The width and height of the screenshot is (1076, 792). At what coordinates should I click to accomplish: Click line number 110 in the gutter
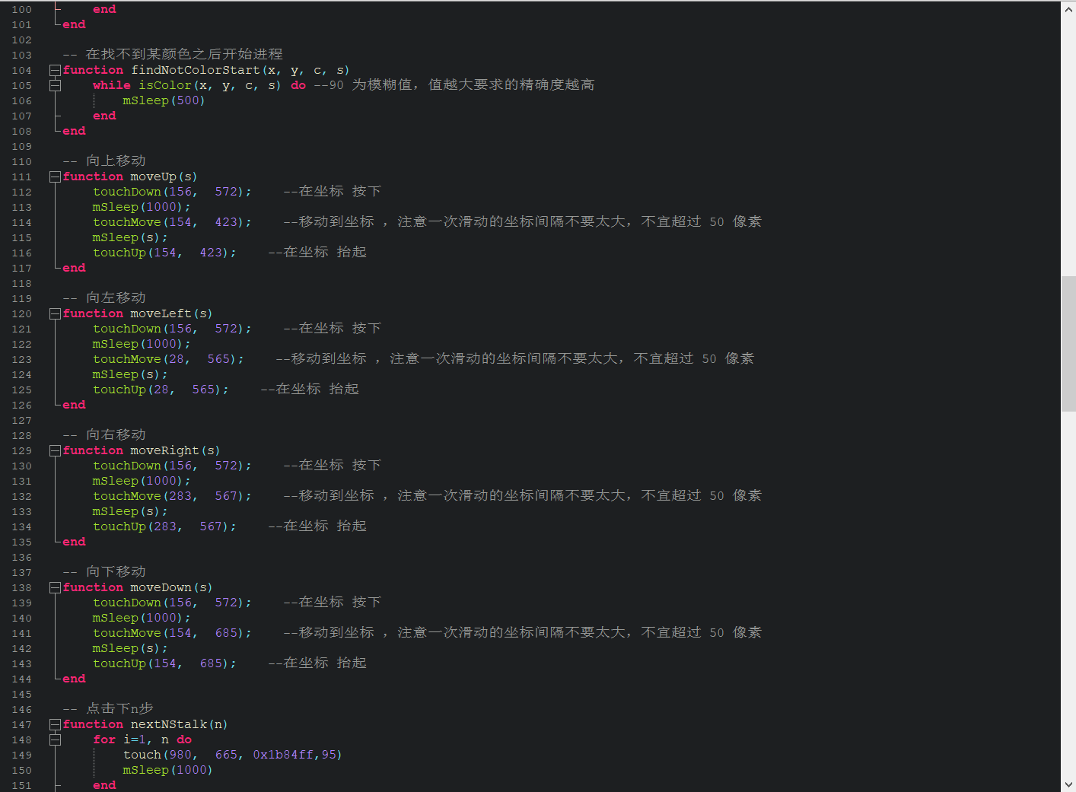point(22,161)
